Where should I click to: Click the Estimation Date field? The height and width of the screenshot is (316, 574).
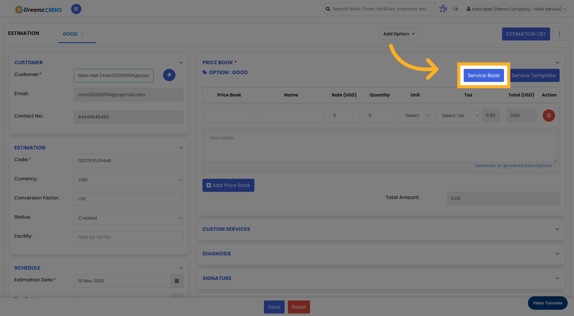tap(122, 281)
